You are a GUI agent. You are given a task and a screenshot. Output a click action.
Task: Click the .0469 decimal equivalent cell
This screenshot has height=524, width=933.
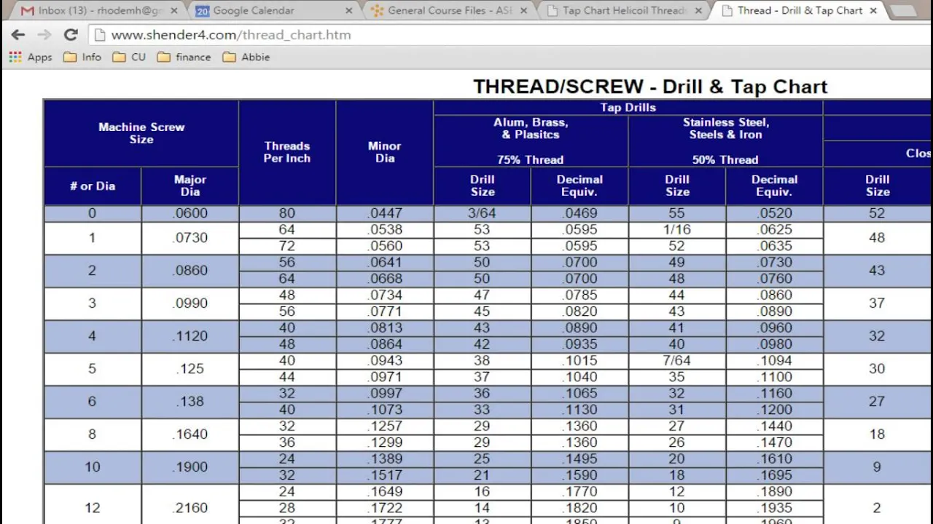[579, 214]
